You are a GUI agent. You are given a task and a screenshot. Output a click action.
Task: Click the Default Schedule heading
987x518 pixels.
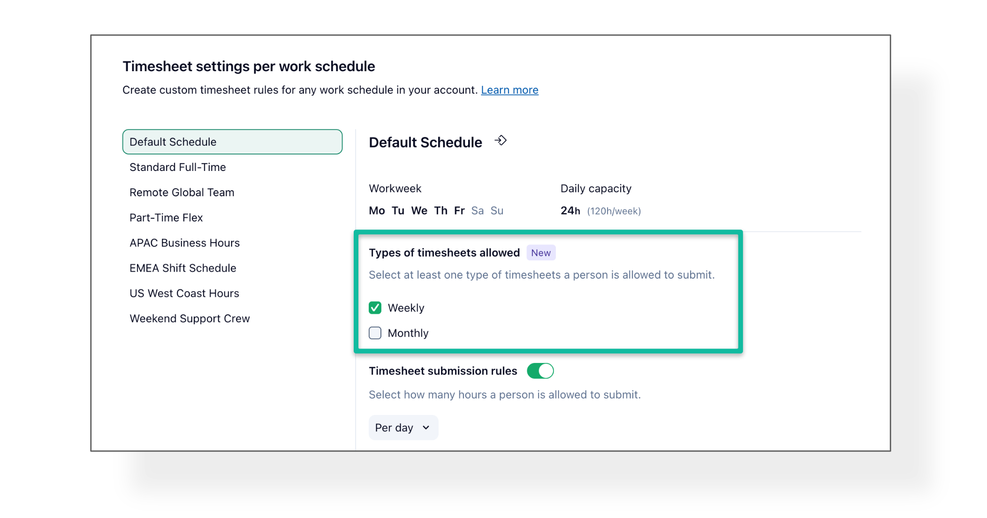coord(425,142)
